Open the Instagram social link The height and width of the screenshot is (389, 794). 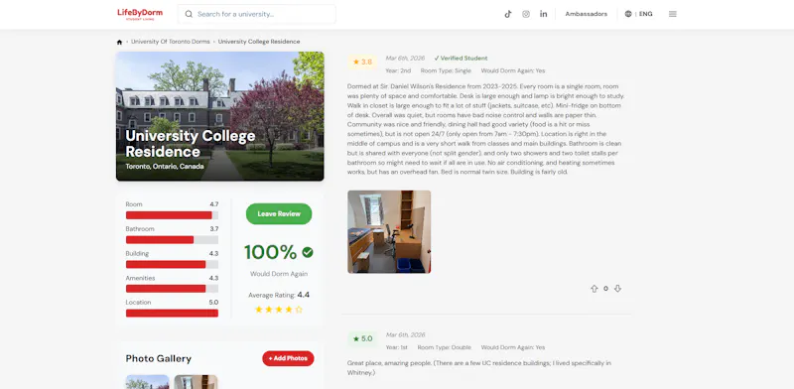(526, 14)
